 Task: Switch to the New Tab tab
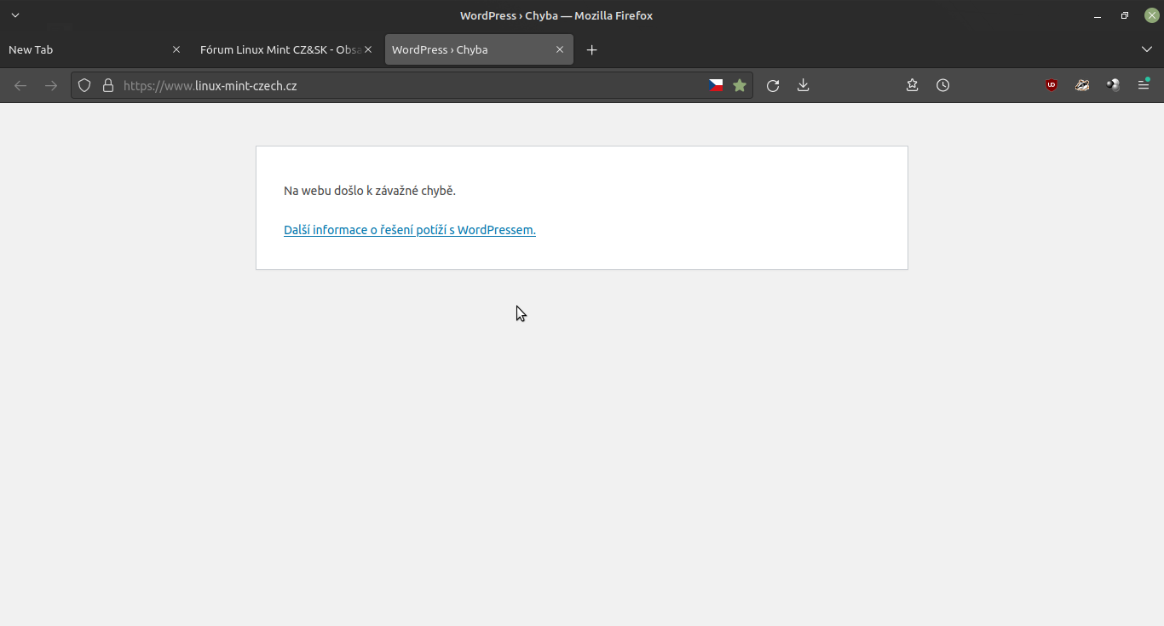[x=85, y=49]
